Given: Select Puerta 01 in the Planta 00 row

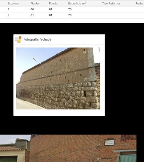Looking at the screenshot, I should coord(50,9).
